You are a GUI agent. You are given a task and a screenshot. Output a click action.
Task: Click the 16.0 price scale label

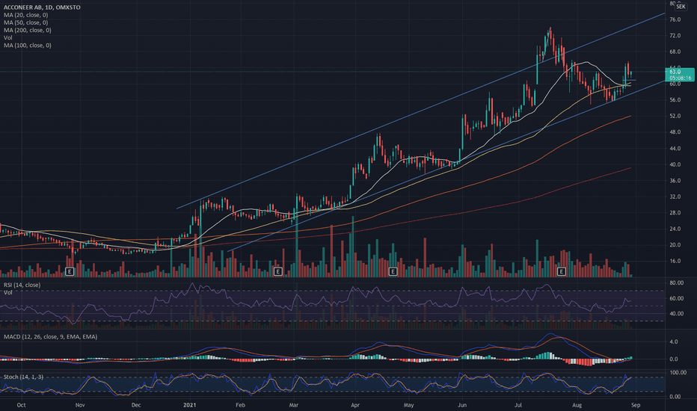(675, 261)
